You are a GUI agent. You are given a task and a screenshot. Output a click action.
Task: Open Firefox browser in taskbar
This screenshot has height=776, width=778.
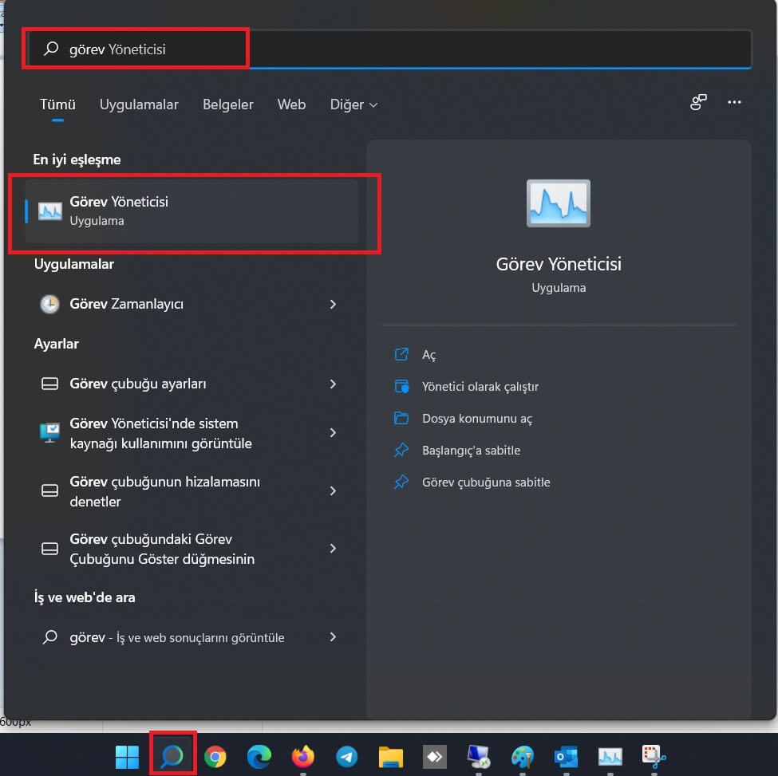pos(303,756)
